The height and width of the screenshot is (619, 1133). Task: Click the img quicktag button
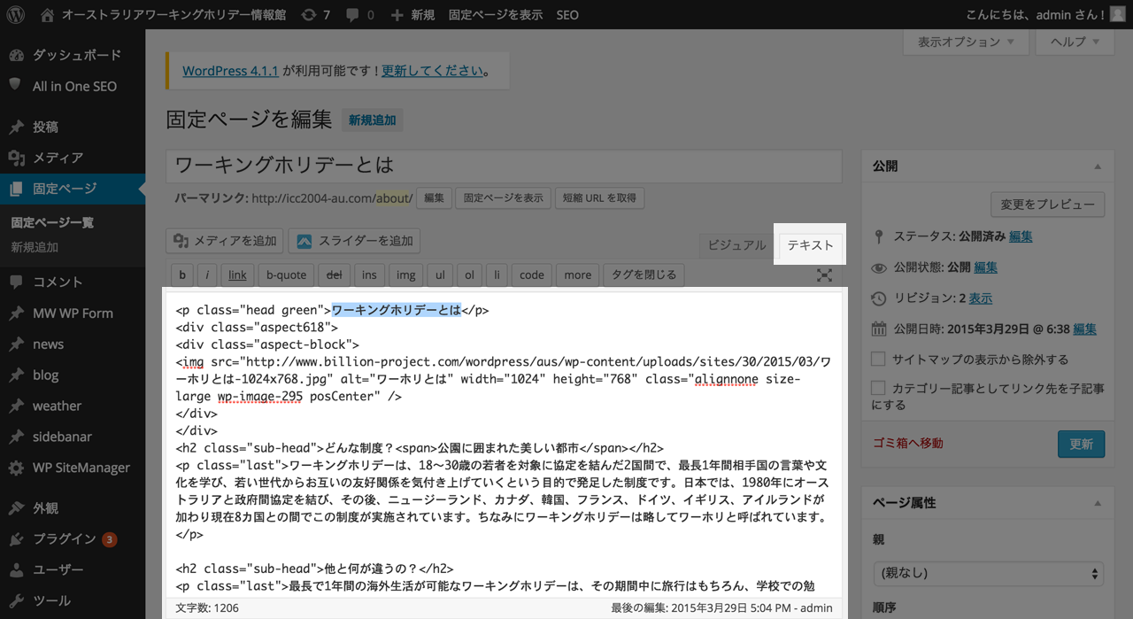point(405,275)
